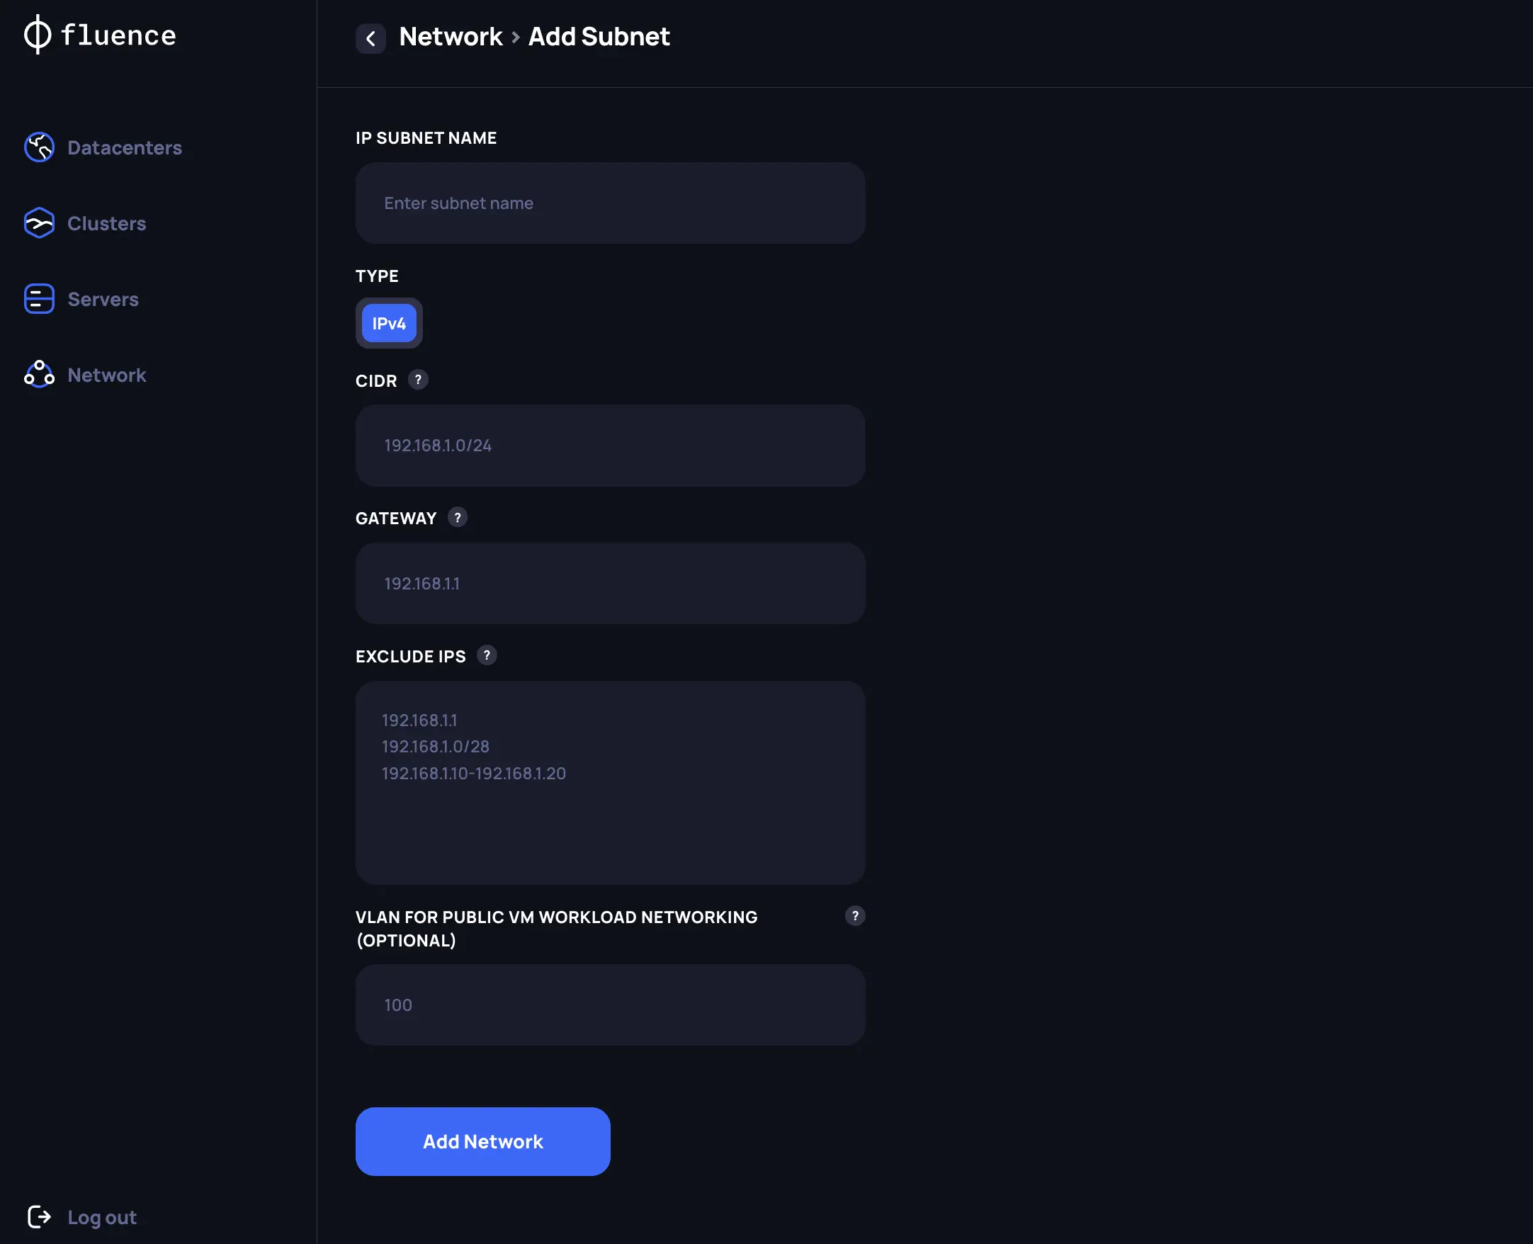This screenshot has height=1244, width=1533.
Task: Click the Servers sidebar icon
Action: pyautogui.click(x=39, y=299)
